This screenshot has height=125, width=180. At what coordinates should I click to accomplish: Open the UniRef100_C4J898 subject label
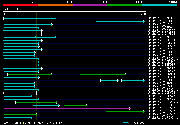[x=161, y=34]
